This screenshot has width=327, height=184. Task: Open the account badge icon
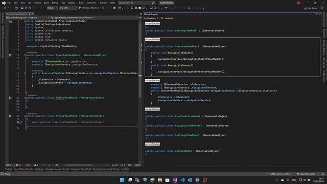click(x=298, y=3)
